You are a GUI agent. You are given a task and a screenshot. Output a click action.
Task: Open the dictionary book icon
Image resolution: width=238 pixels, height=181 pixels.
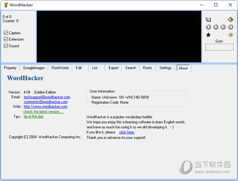point(208,19)
